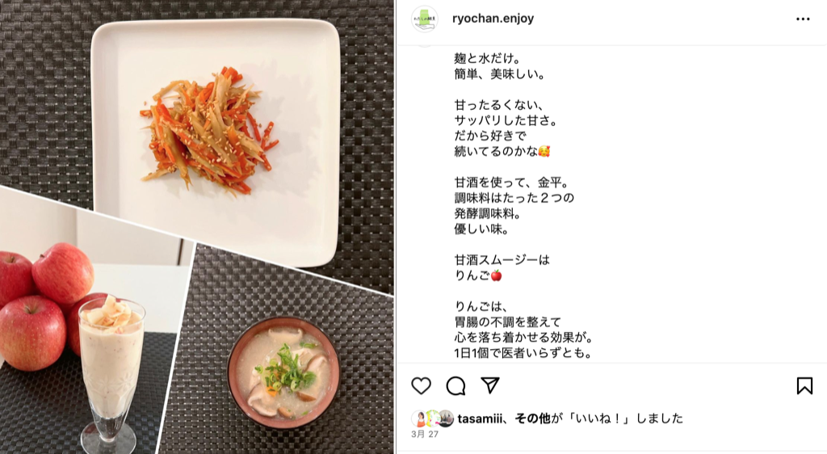Click the ryochan.enjoy username link
827x454 pixels.
click(x=493, y=19)
